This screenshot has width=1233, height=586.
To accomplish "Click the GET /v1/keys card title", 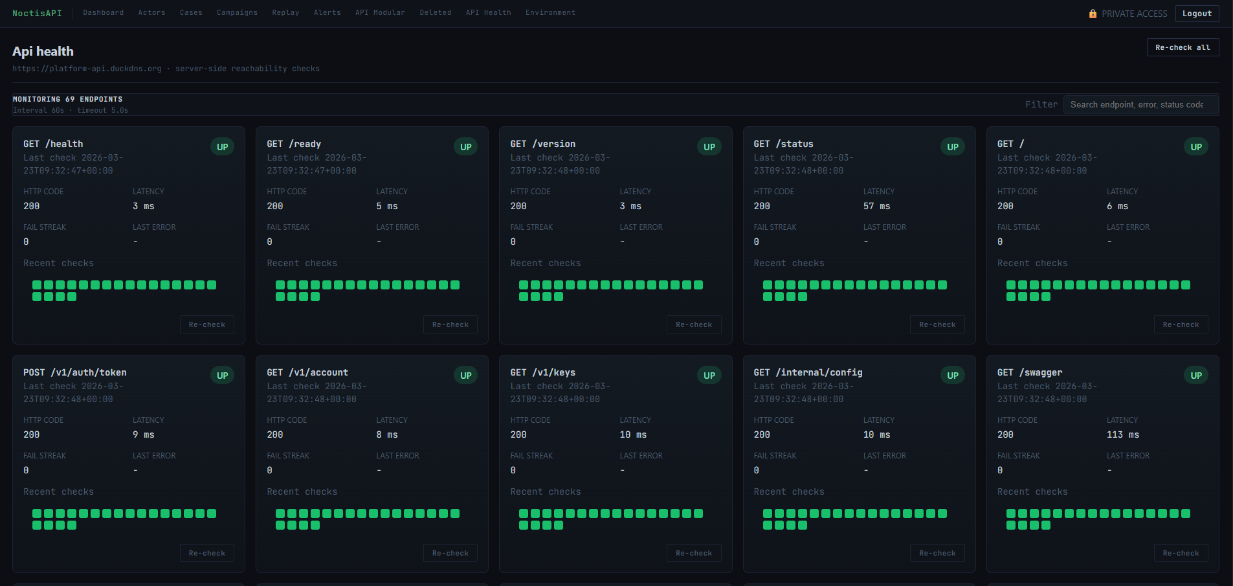I will point(542,372).
